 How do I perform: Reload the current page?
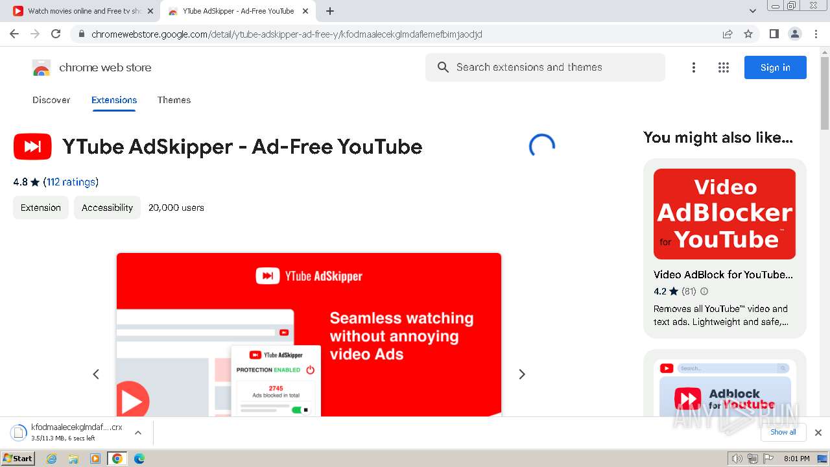[x=56, y=34]
